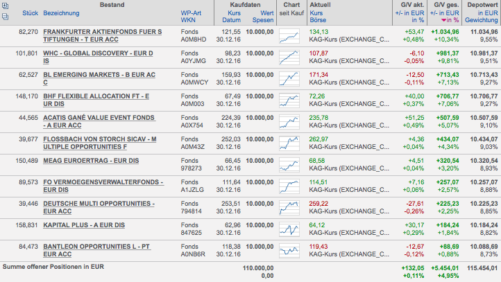This screenshot has height=282, width=501.
Task: Open chart thumbnail for WHC Global Discovery
Action: (289, 58)
